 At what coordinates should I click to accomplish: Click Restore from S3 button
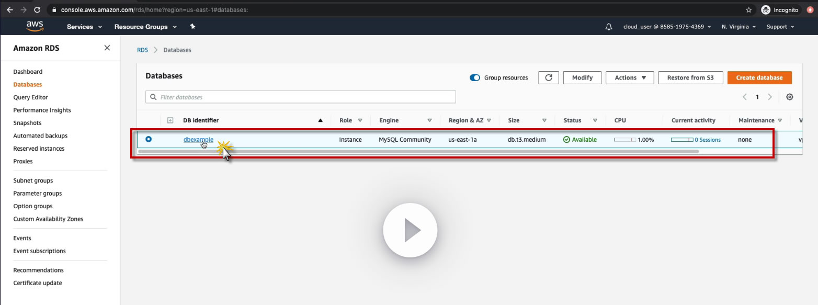690,77
